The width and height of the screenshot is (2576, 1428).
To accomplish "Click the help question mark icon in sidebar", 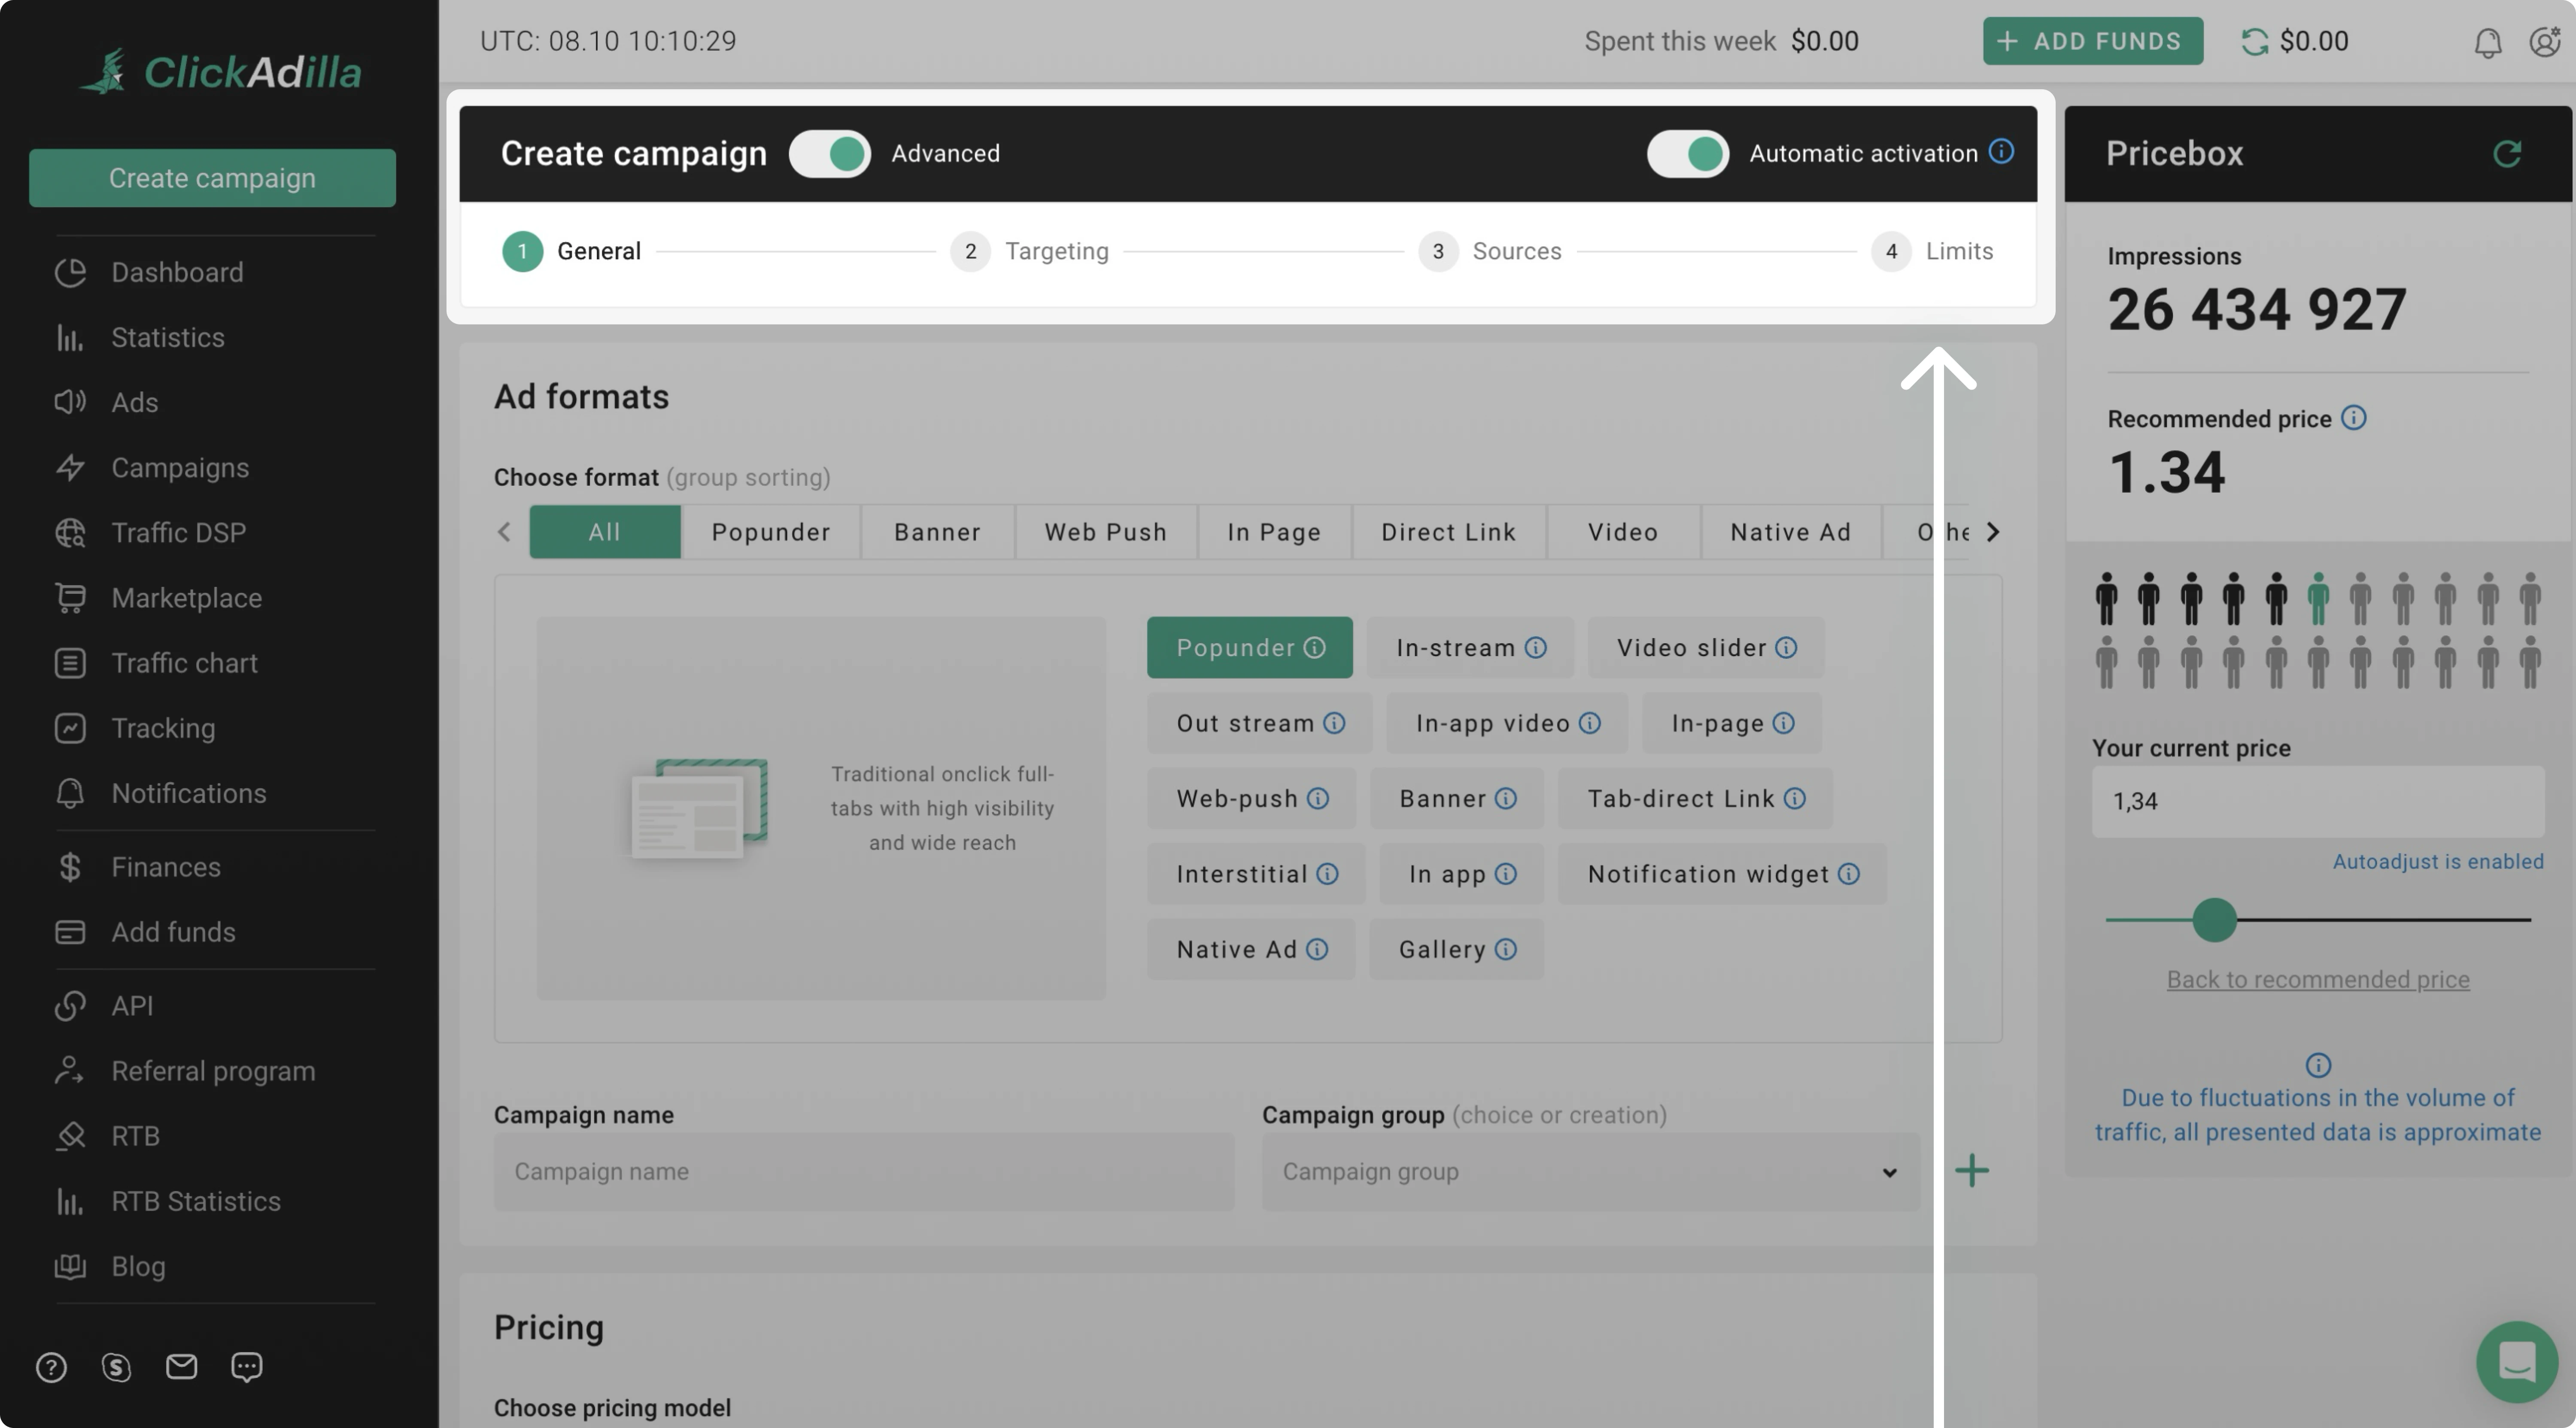I will coord(51,1366).
